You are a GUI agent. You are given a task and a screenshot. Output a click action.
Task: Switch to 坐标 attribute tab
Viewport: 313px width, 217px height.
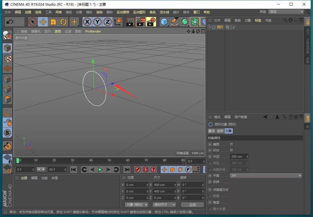point(220,131)
